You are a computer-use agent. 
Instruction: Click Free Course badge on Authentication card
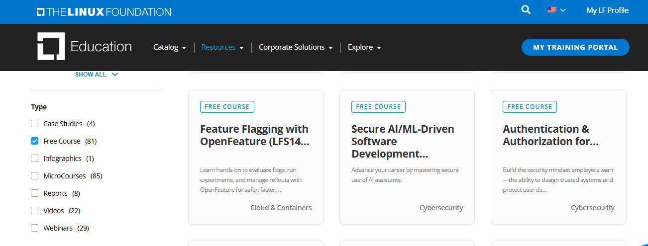point(530,106)
